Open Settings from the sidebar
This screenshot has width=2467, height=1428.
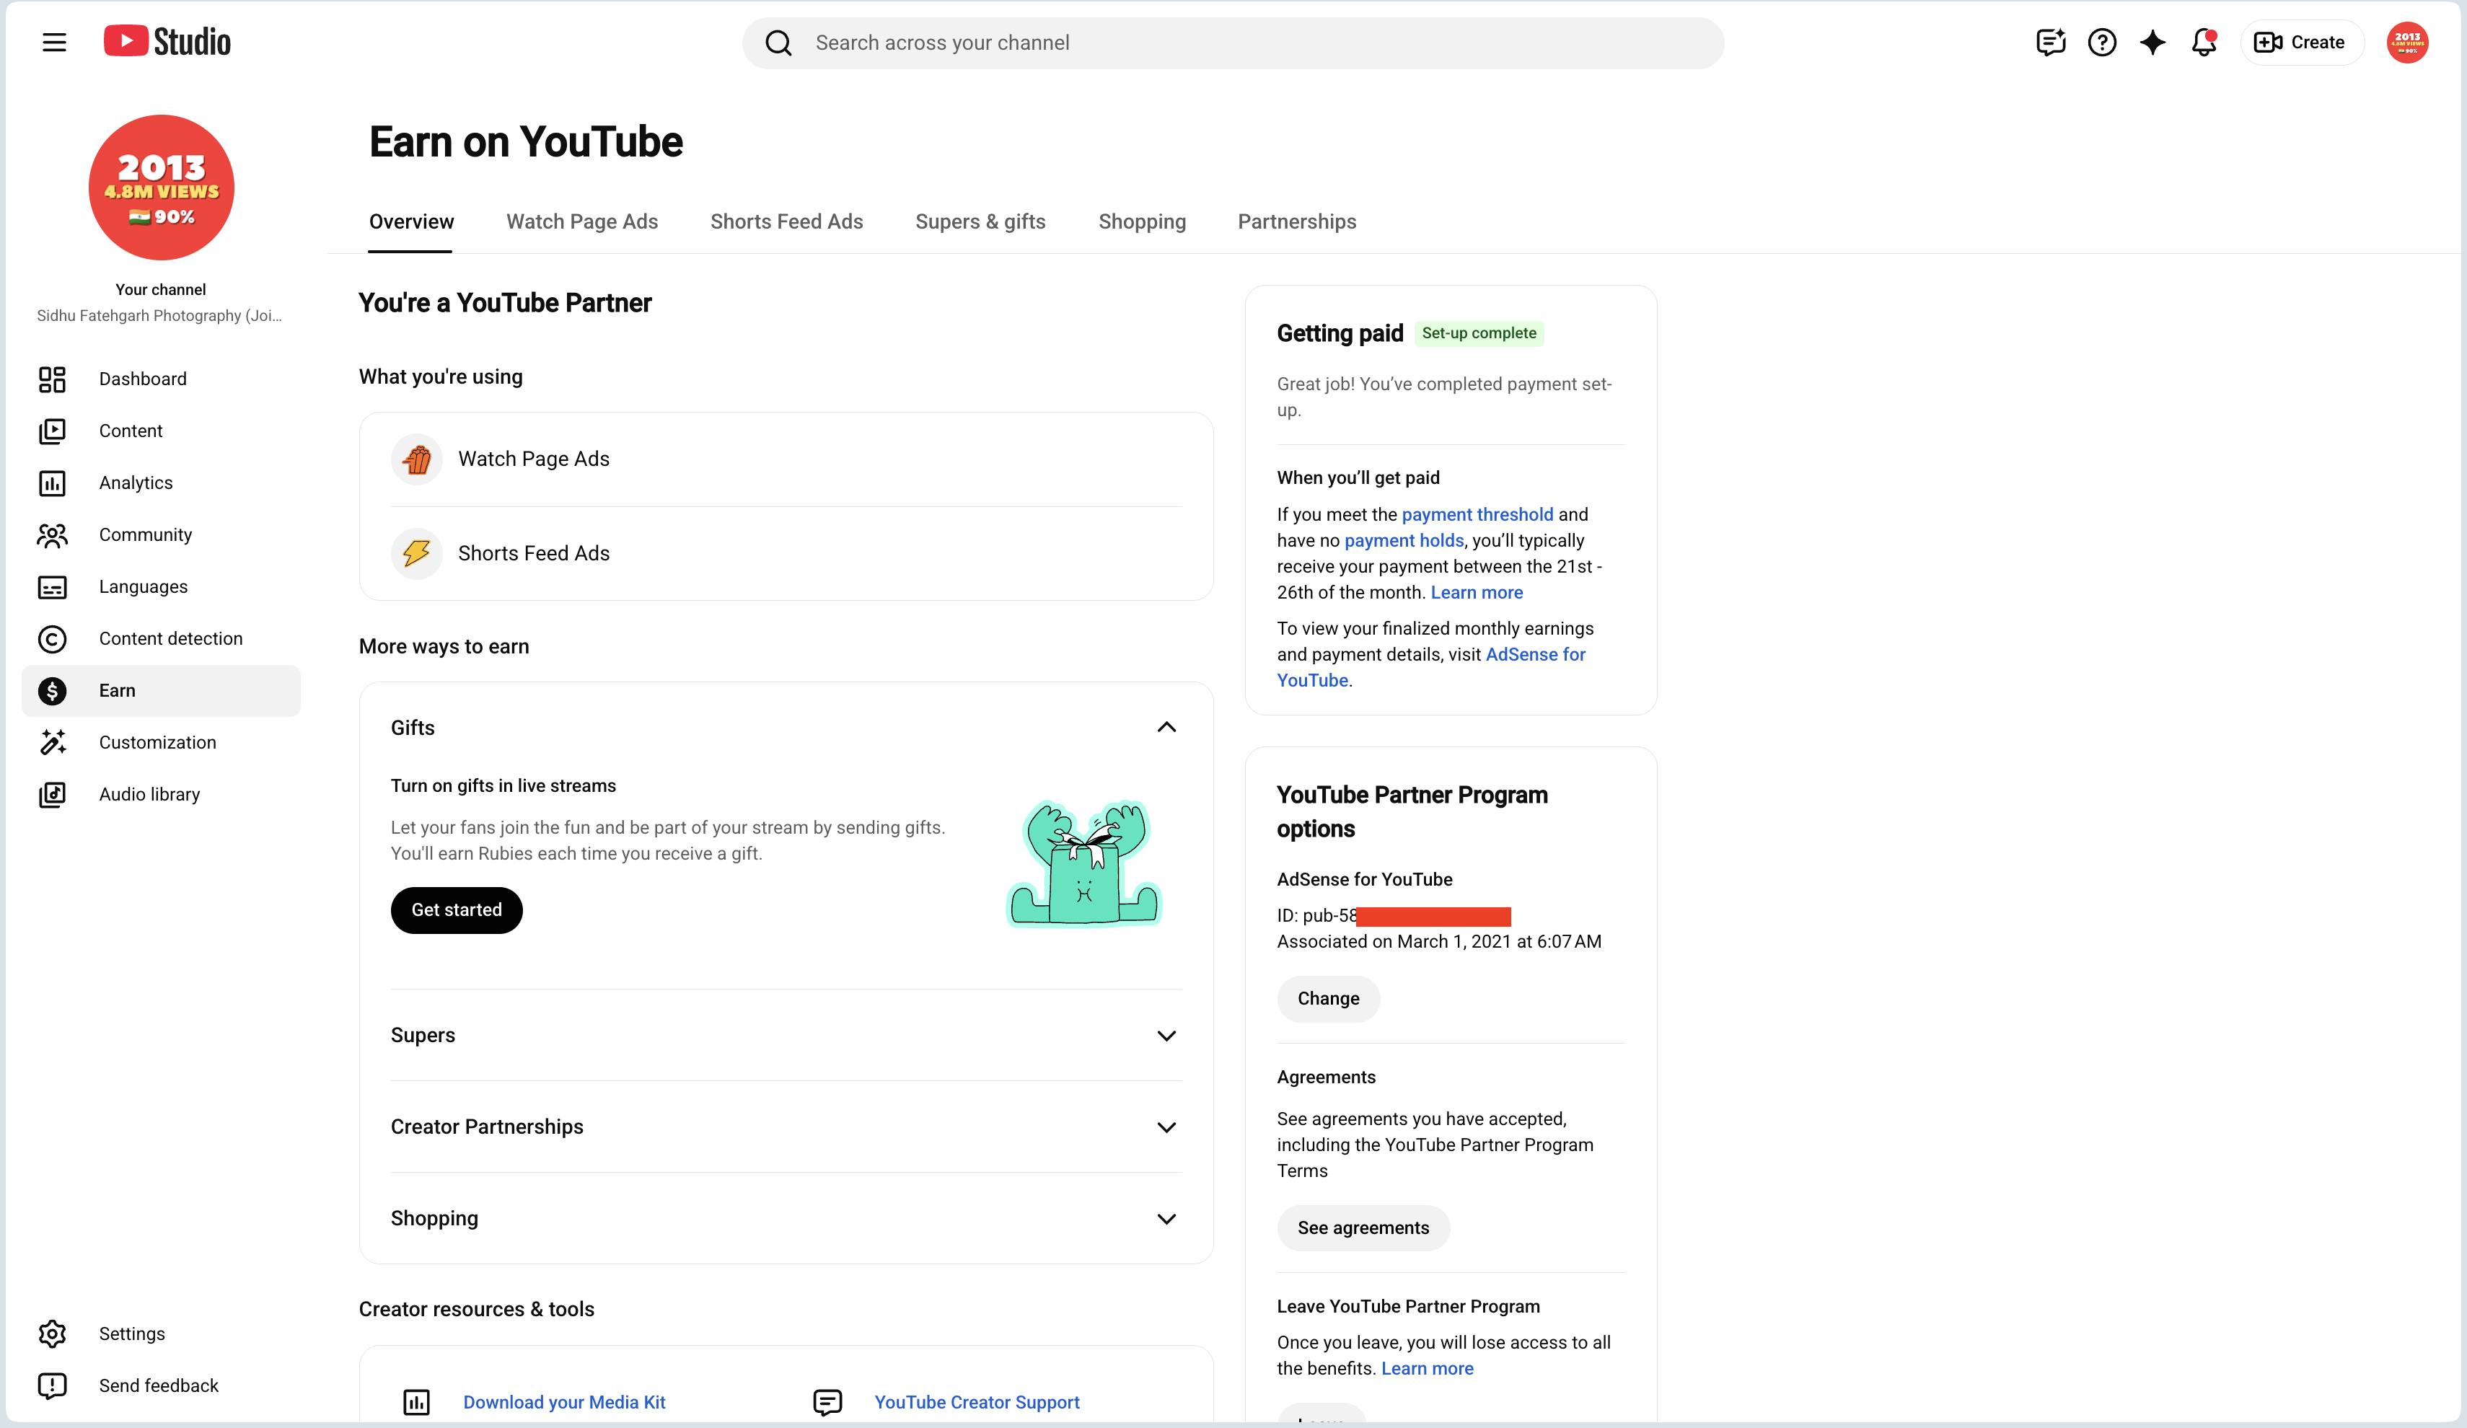pos(161,1333)
